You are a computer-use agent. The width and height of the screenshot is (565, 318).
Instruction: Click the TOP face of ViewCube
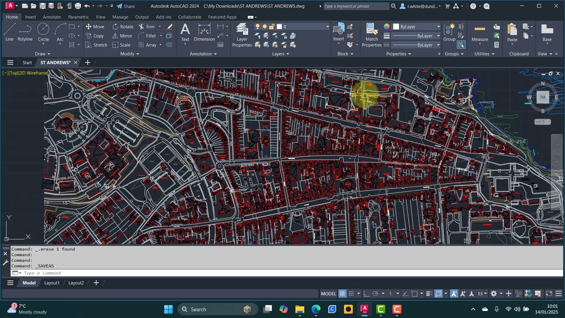(x=543, y=97)
